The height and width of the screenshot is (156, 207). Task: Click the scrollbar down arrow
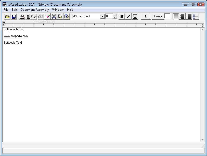tap(202, 140)
